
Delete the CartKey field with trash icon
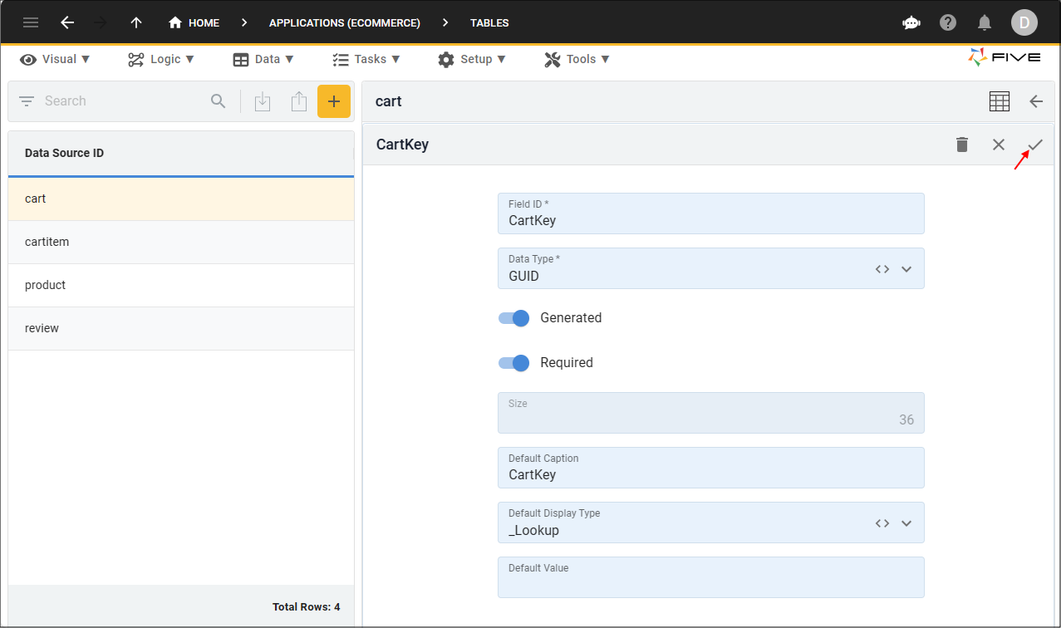(x=962, y=145)
